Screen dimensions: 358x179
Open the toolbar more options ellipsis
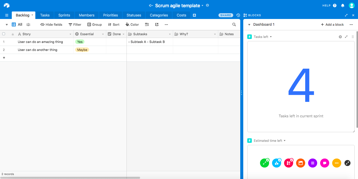(166, 24)
